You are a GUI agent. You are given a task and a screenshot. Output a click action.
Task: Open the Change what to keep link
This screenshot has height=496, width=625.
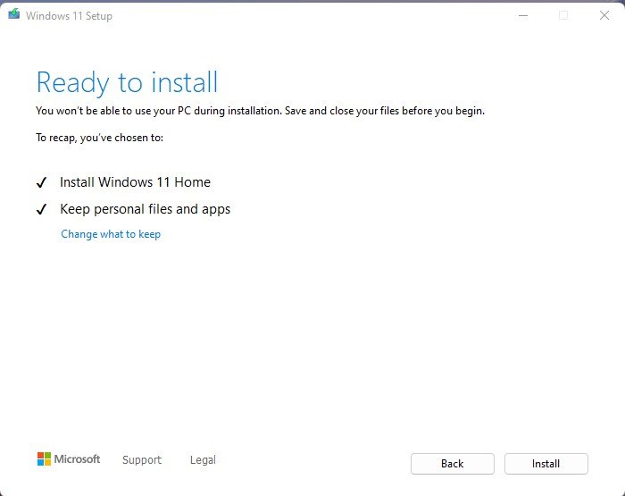(111, 234)
